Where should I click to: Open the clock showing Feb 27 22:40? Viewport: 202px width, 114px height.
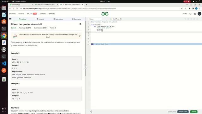click(x=105, y=1)
